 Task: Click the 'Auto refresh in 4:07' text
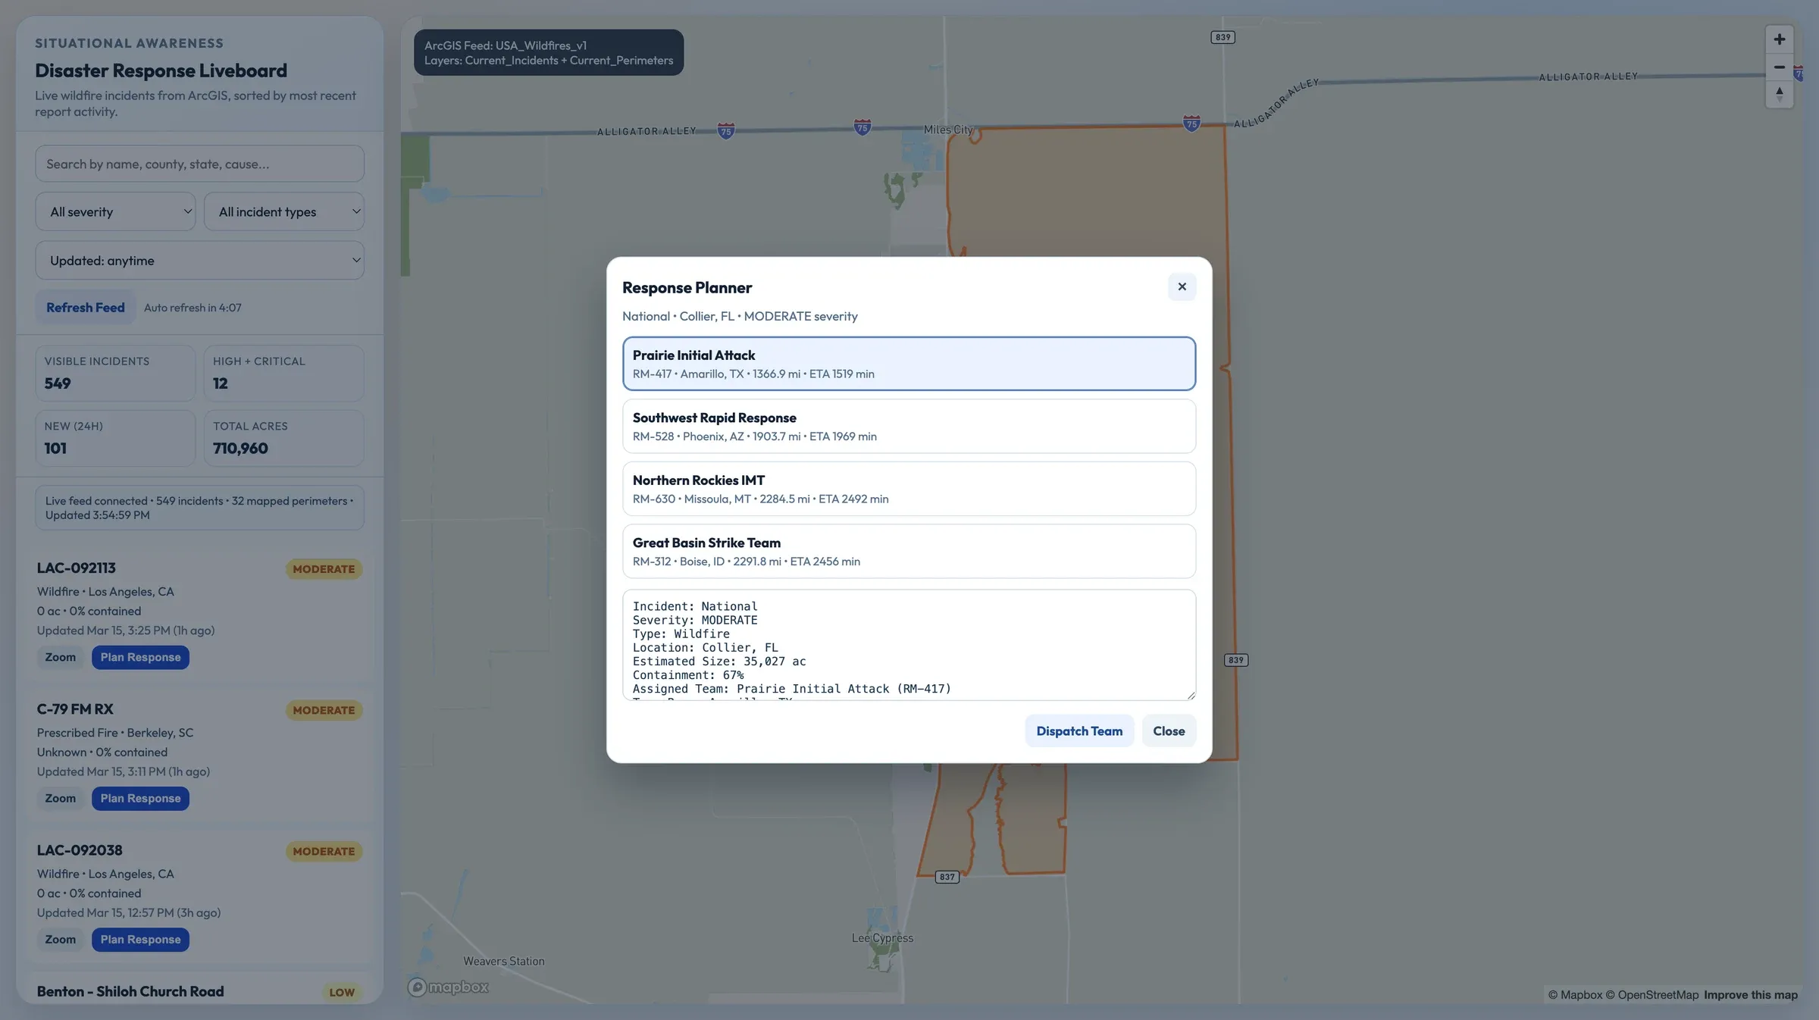193,308
